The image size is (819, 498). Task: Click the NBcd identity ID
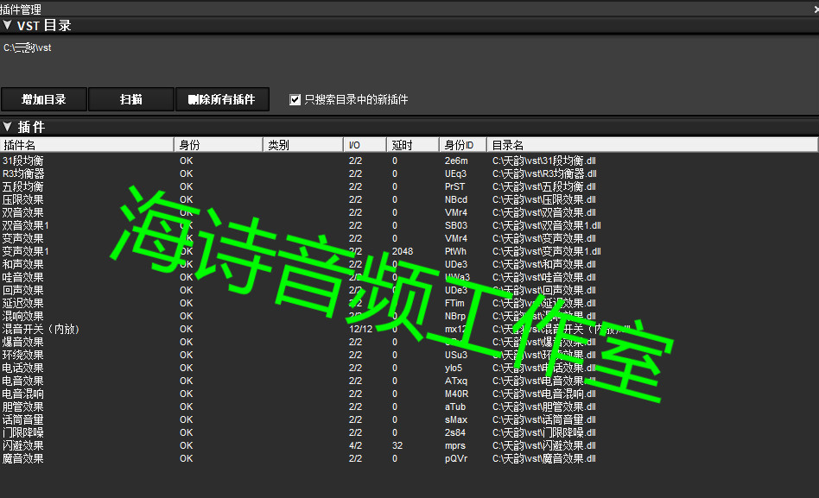[456, 199]
